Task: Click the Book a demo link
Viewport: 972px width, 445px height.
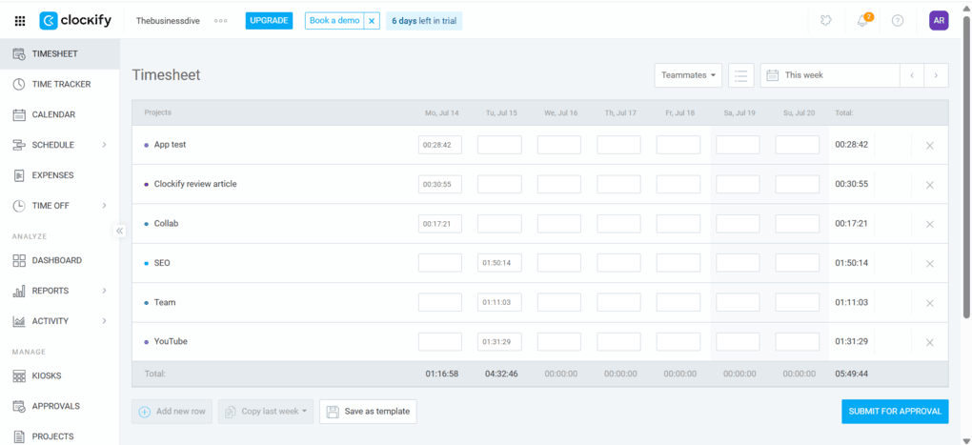Action: 334,20
